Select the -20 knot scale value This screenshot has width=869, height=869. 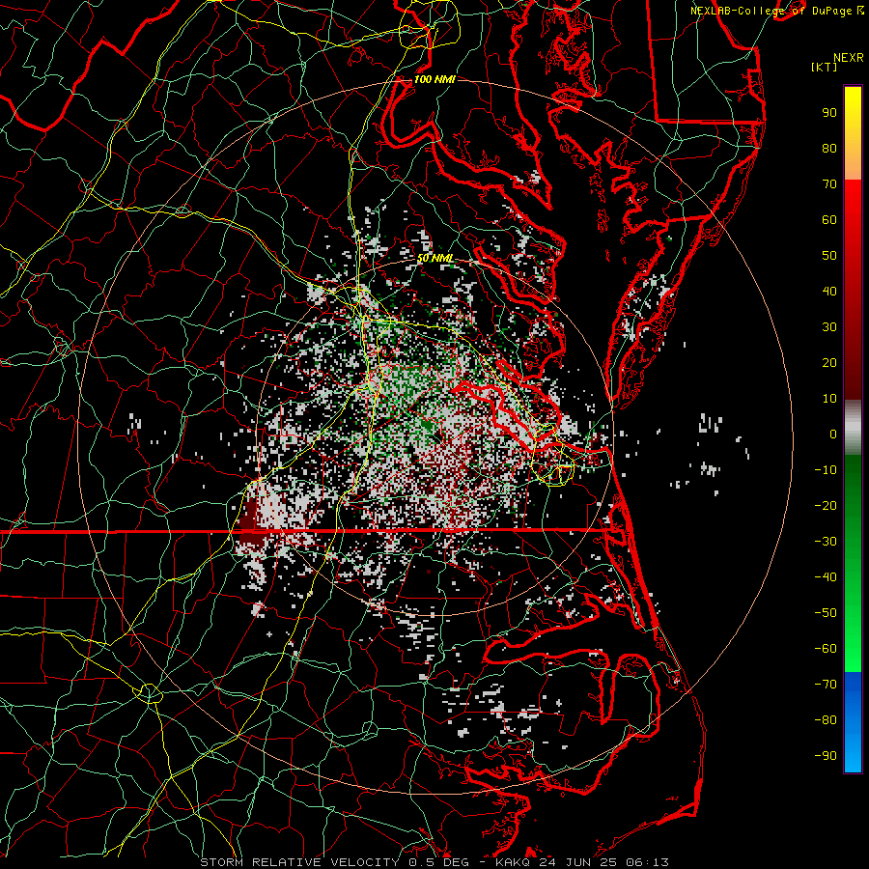[826, 506]
